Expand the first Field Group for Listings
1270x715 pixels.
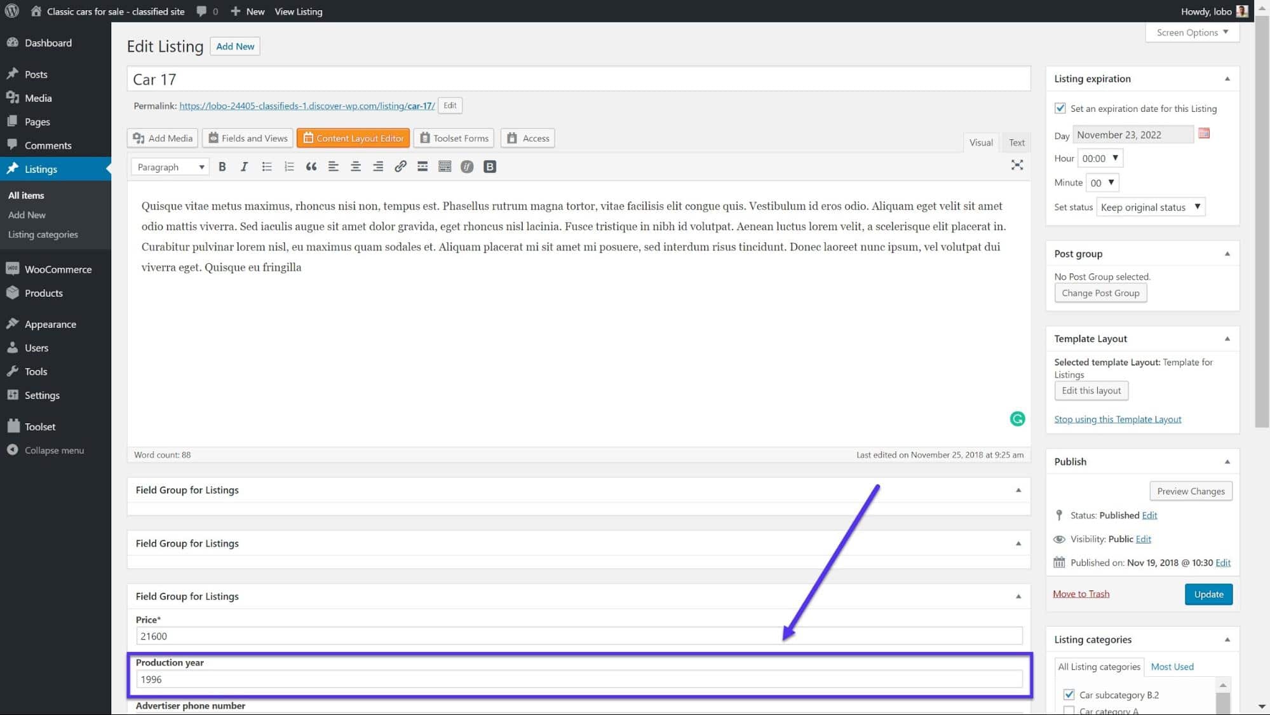click(1018, 490)
